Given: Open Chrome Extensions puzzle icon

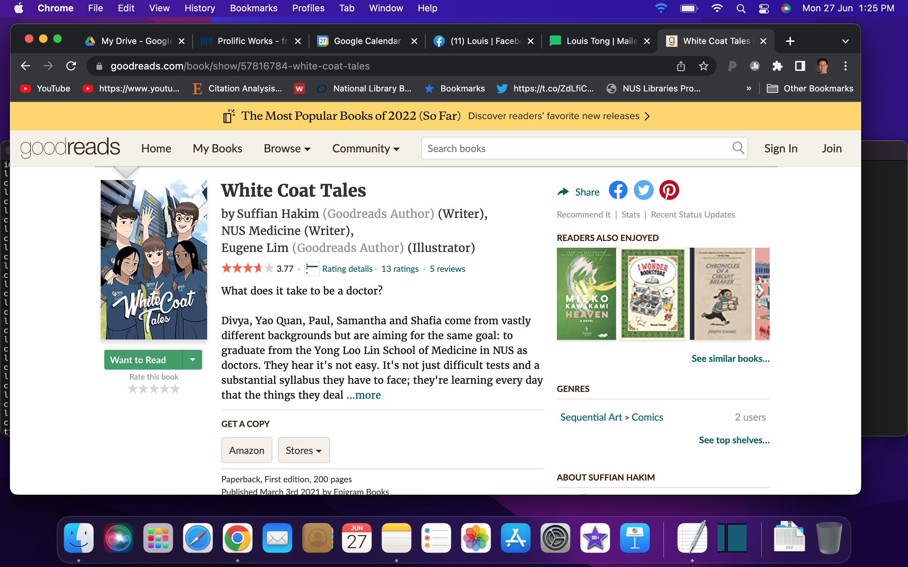Looking at the screenshot, I should (x=777, y=66).
